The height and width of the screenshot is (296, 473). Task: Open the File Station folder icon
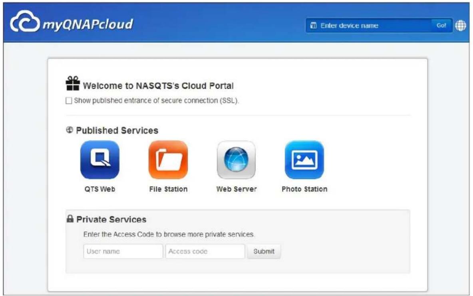(x=168, y=160)
